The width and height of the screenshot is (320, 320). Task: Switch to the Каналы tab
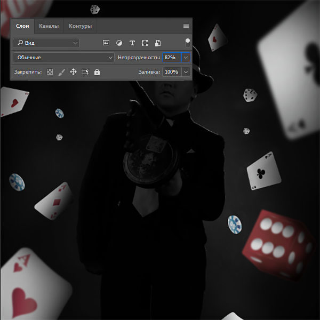pos(49,26)
